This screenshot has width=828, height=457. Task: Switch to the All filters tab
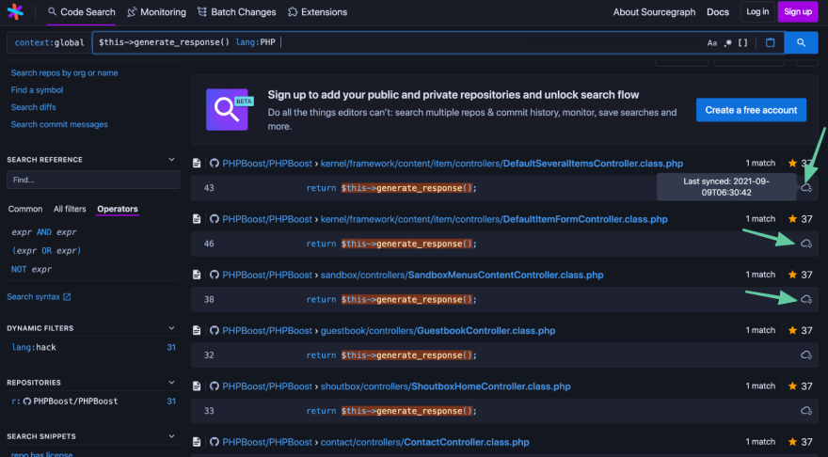coord(70,209)
